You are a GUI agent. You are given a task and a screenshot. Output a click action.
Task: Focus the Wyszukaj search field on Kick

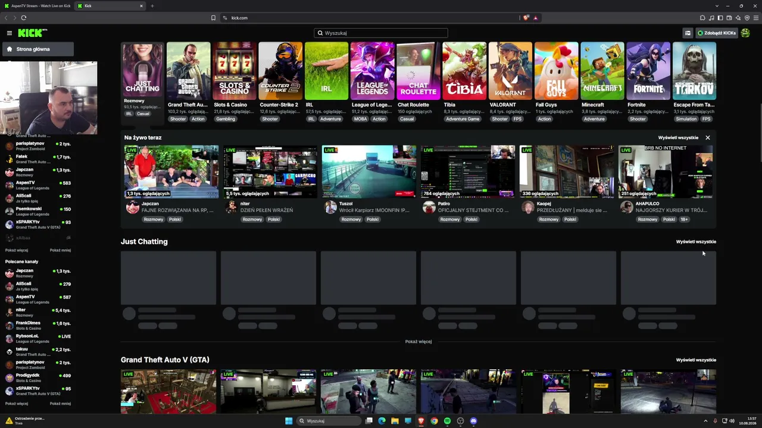[x=381, y=33]
